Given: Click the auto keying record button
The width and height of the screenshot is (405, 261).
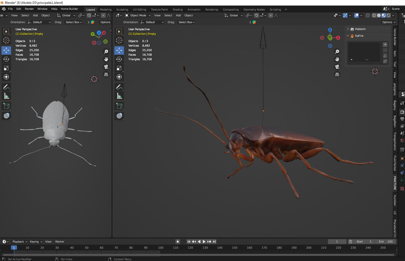Looking at the screenshot, I should pos(178,242).
